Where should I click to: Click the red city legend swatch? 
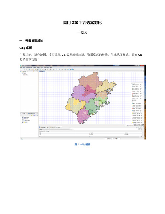(x=132, y=108)
